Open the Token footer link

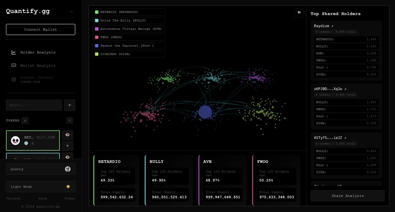[70, 199]
